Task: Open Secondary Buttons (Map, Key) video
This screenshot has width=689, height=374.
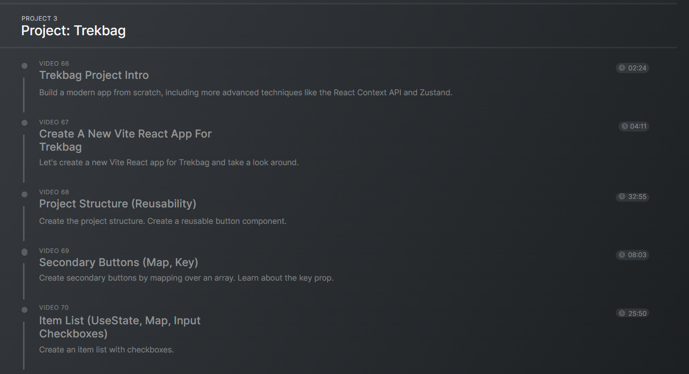Action: (x=119, y=262)
